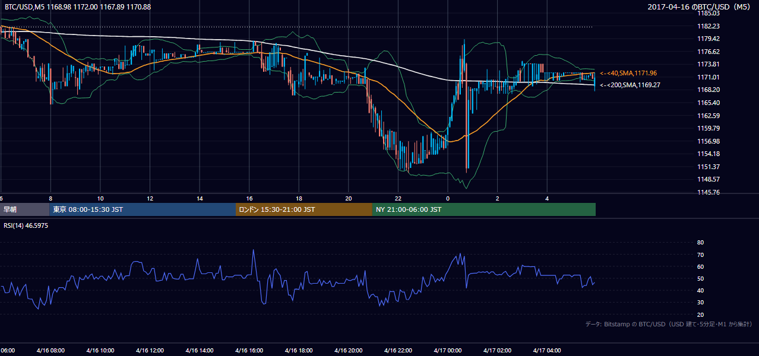Click the 4/17 04:00 bottom time label
The image size is (759, 356).
pyautogui.click(x=547, y=350)
